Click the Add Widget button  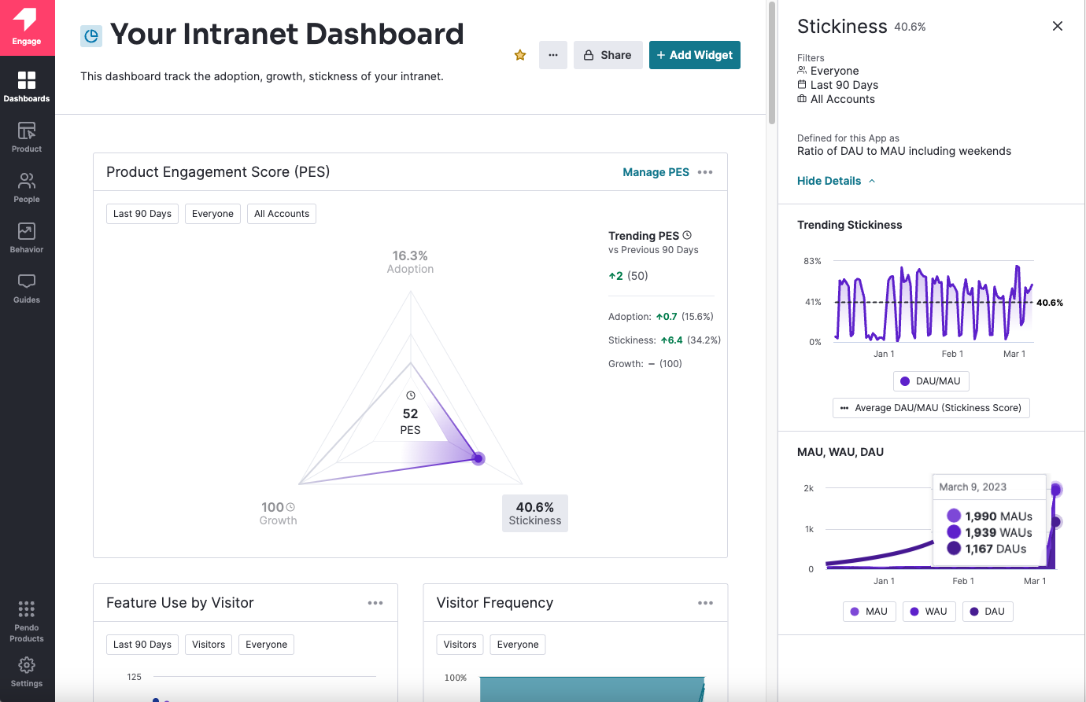coord(695,55)
